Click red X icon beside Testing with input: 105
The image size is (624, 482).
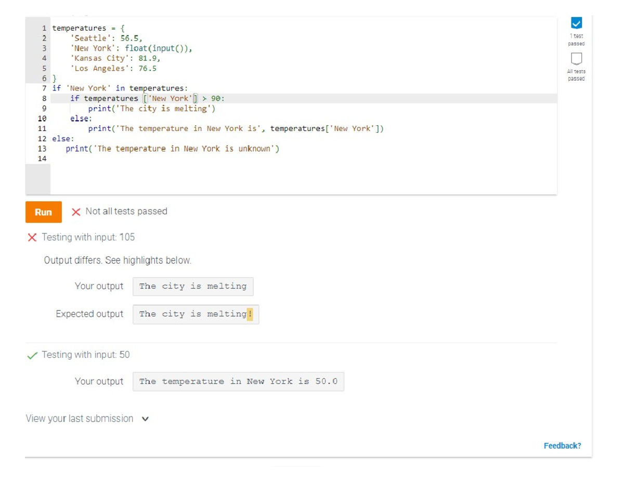coord(32,238)
